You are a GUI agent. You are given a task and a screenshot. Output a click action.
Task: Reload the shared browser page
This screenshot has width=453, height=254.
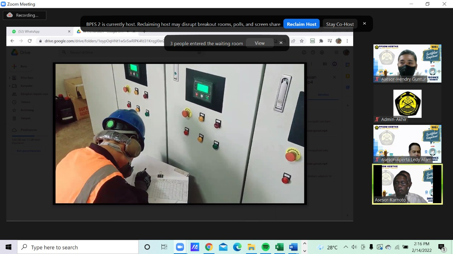[30, 41]
